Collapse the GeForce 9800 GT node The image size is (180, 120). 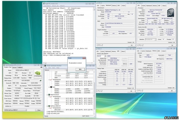(47, 106)
